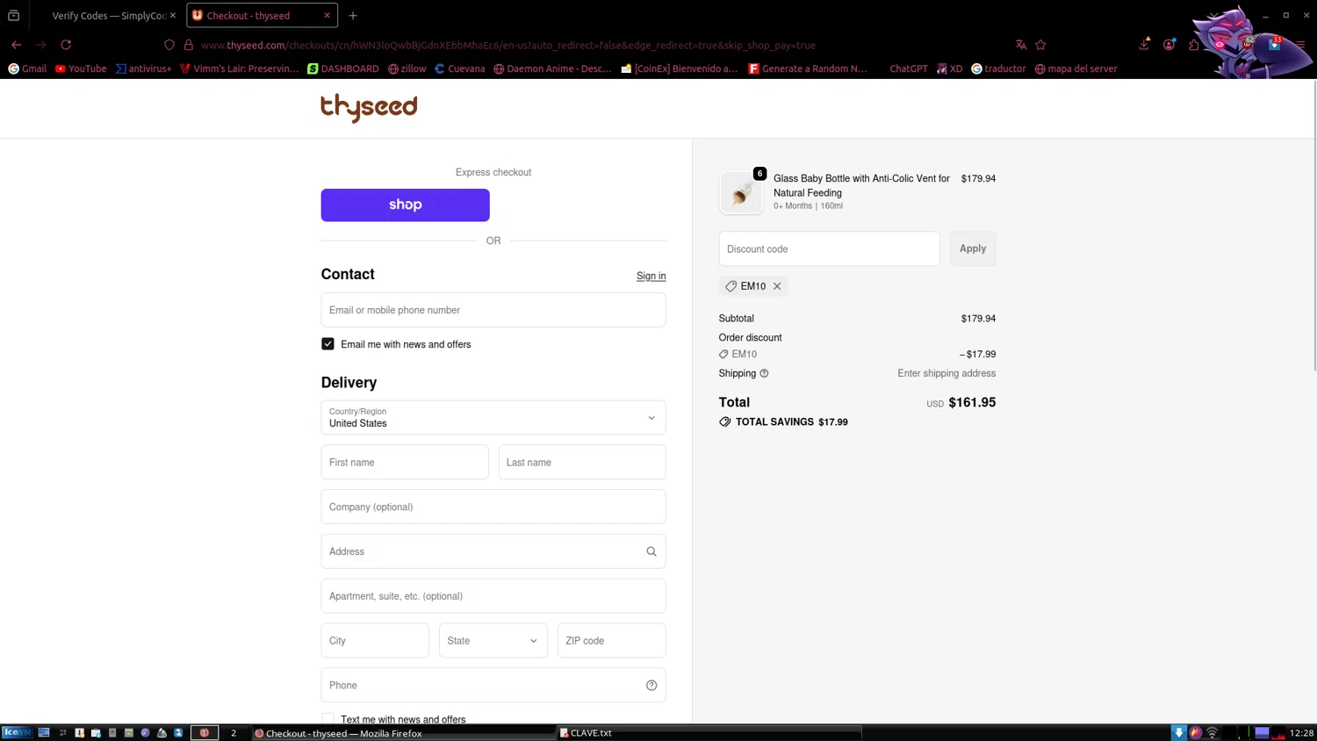Click the Apartment, suite field
This screenshot has height=741, width=1317.
pyautogui.click(x=493, y=596)
